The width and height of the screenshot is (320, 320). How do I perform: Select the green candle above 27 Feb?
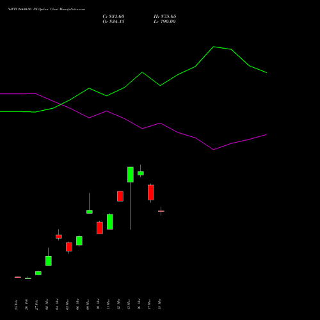pos(38,273)
